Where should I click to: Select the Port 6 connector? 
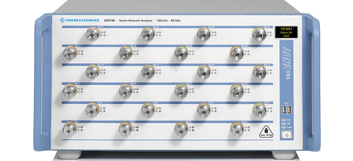148,110
